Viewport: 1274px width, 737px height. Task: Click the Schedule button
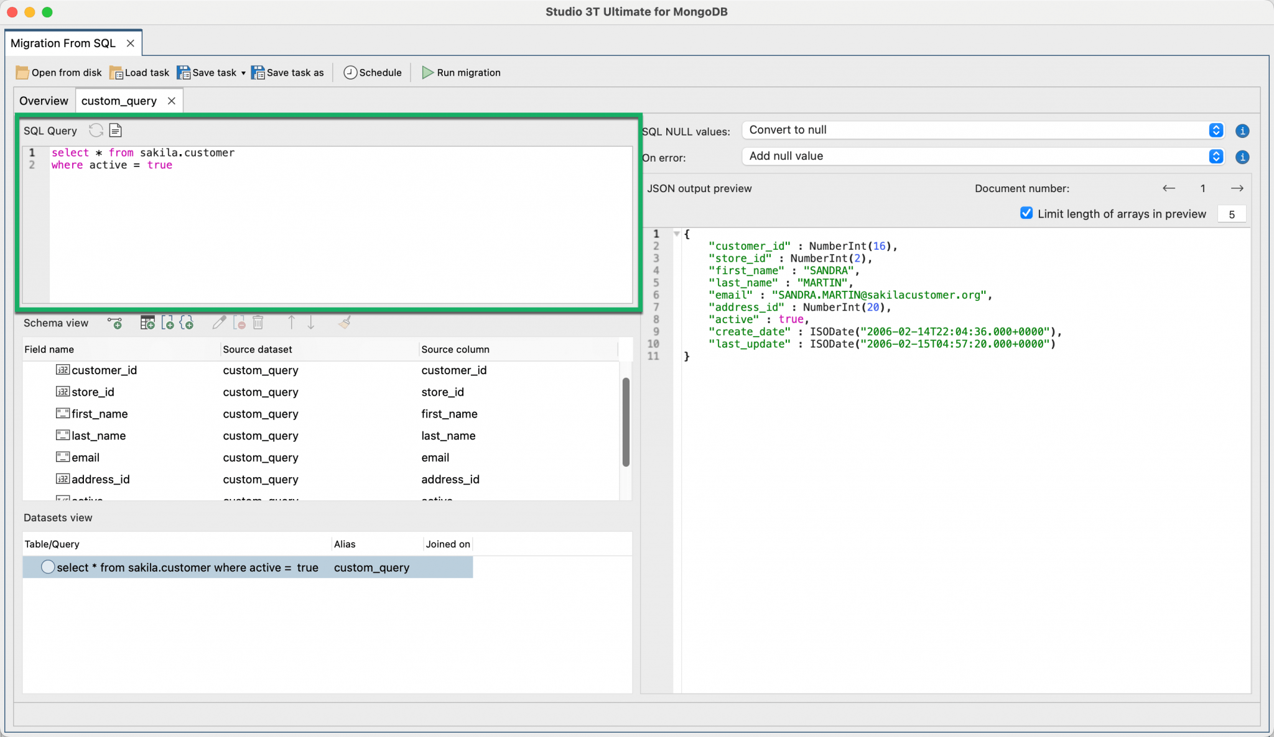[x=373, y=73]
